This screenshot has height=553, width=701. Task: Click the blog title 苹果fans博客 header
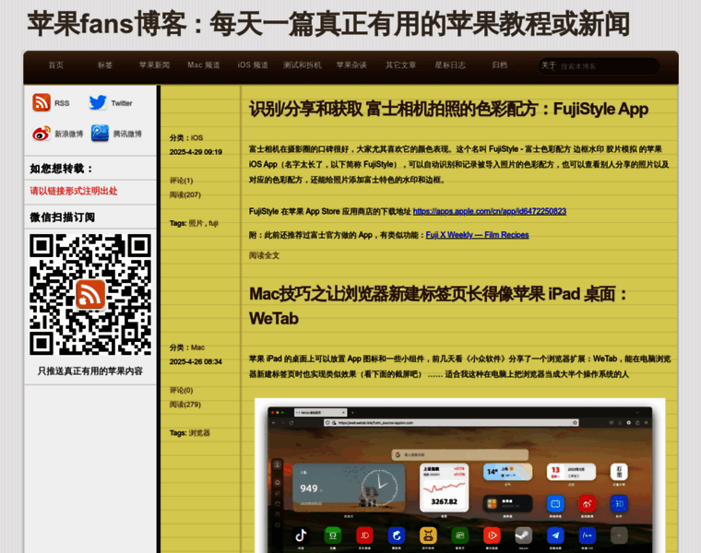[328, 24]
